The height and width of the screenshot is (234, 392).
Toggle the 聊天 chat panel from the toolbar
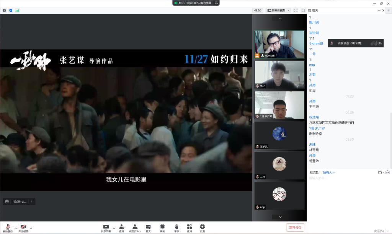(148, 227)
